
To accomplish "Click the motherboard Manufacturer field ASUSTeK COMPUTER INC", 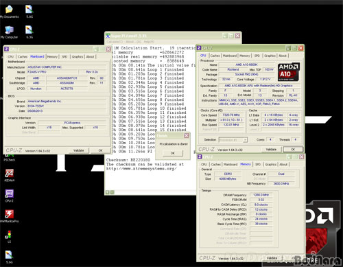I will click(67, 67).
